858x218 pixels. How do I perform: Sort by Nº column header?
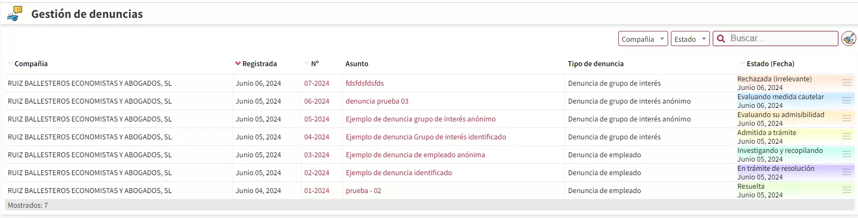(315, 63)
